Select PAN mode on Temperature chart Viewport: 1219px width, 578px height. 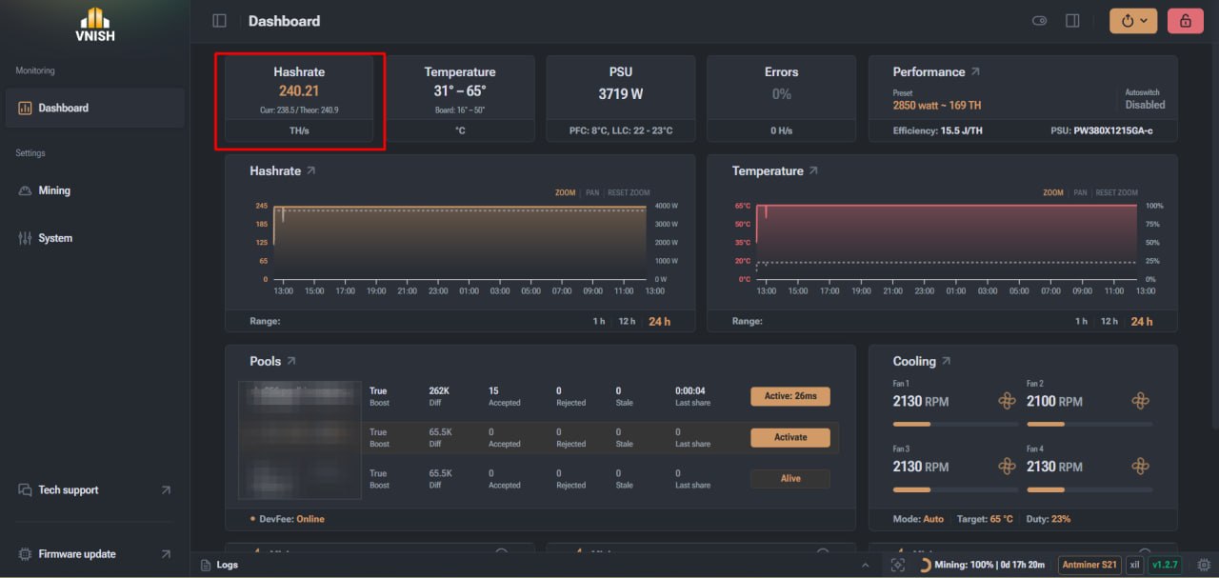tap(1080, 193)
